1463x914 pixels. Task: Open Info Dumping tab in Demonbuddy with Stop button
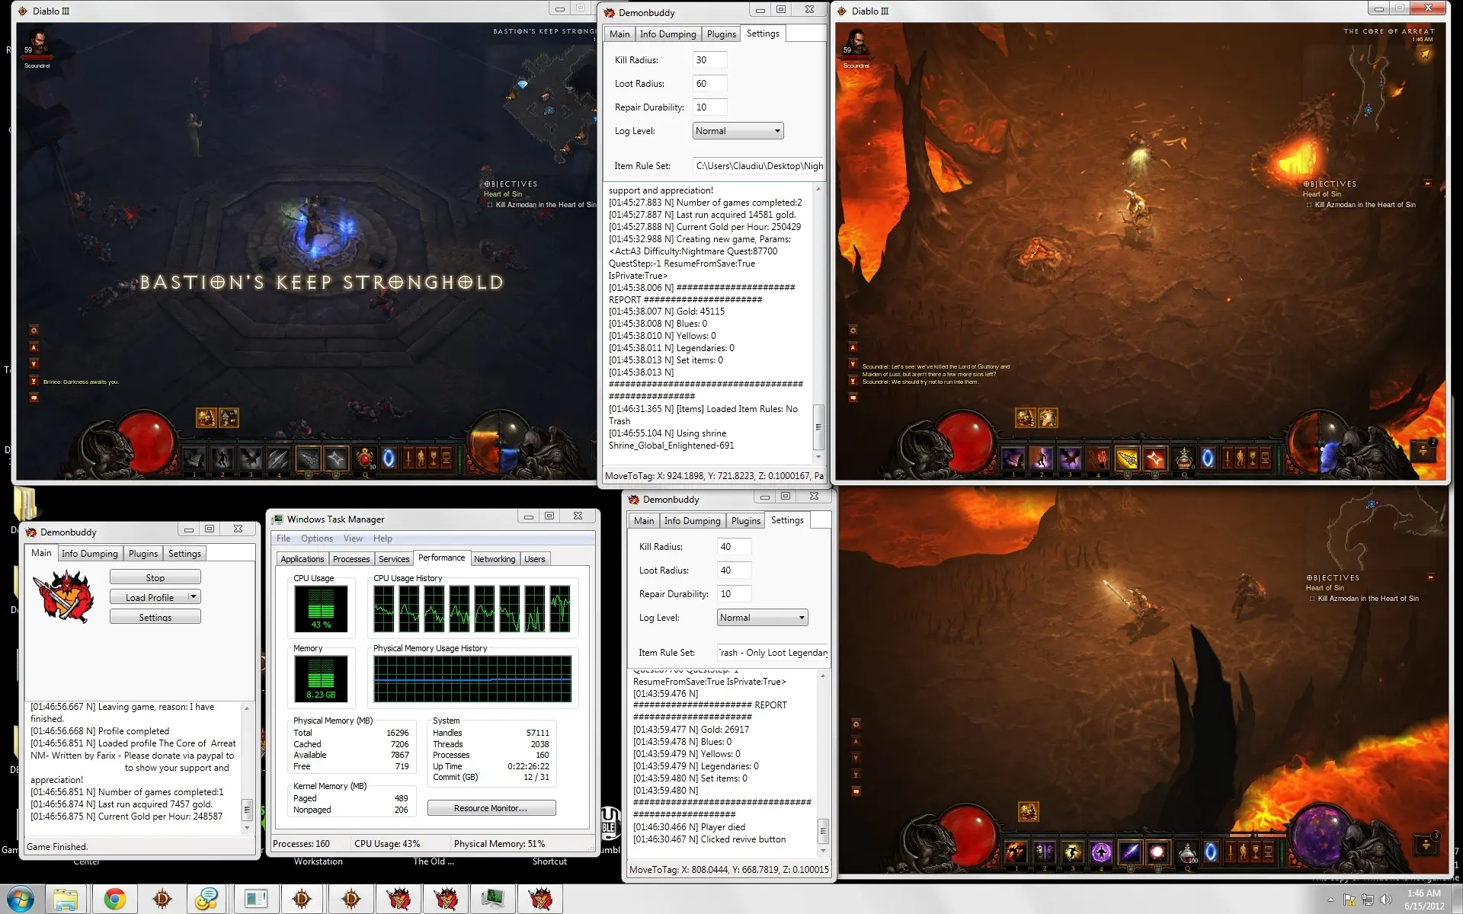coord(90,554)
